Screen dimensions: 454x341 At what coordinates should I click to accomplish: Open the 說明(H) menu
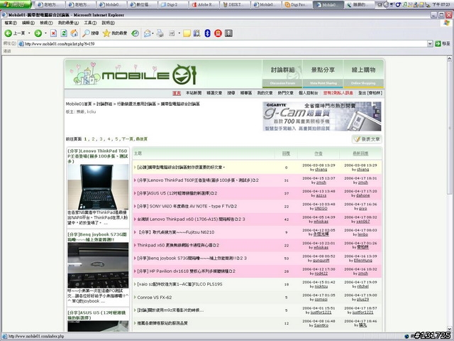click(x=108, y=23)
